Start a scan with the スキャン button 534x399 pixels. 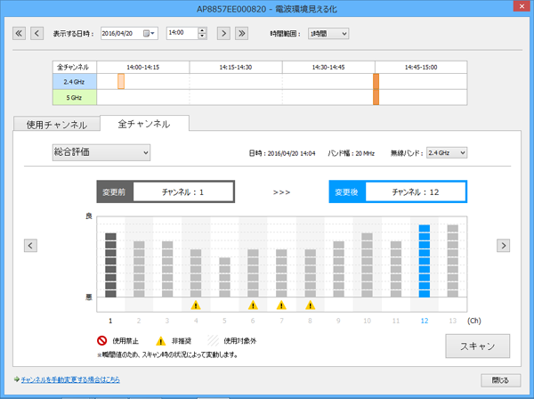tap(477, 346)
